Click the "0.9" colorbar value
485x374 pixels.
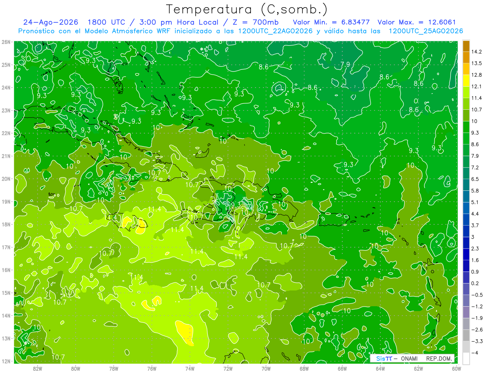pyautogui.click(x=475, y=272)
